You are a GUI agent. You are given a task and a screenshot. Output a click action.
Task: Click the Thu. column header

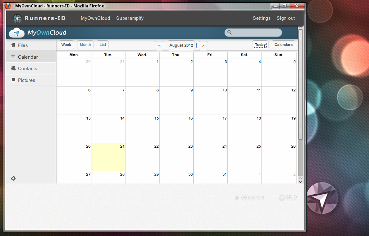(177, 55)
